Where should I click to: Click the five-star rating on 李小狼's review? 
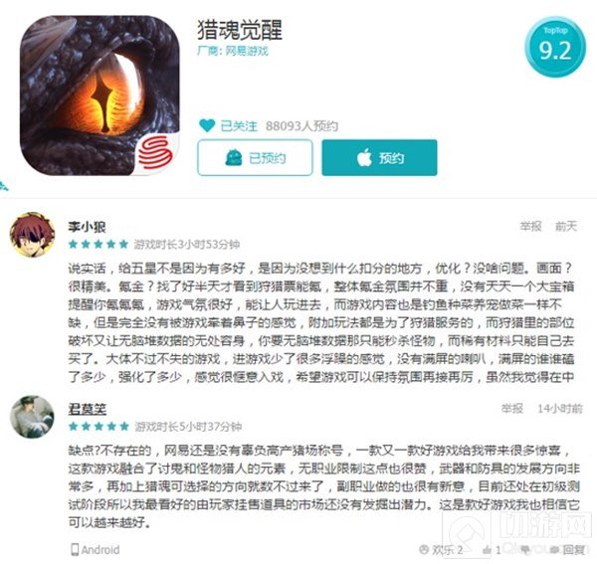coord(99,245)
